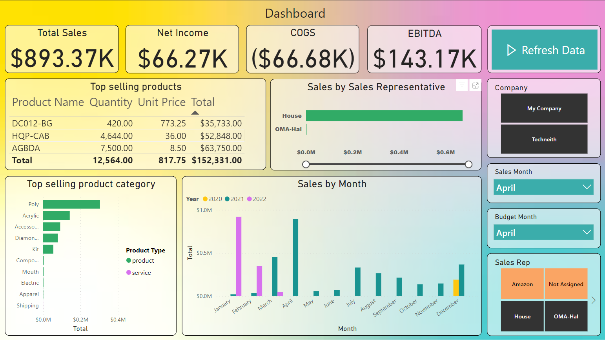The width and height of the screenshot is (605, 340).
Task: Click the pink 2022 legend dot
Action: [x=250, y=199]
